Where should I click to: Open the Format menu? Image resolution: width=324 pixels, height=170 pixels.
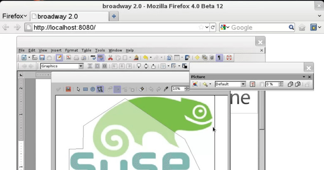tap(71, 50)
